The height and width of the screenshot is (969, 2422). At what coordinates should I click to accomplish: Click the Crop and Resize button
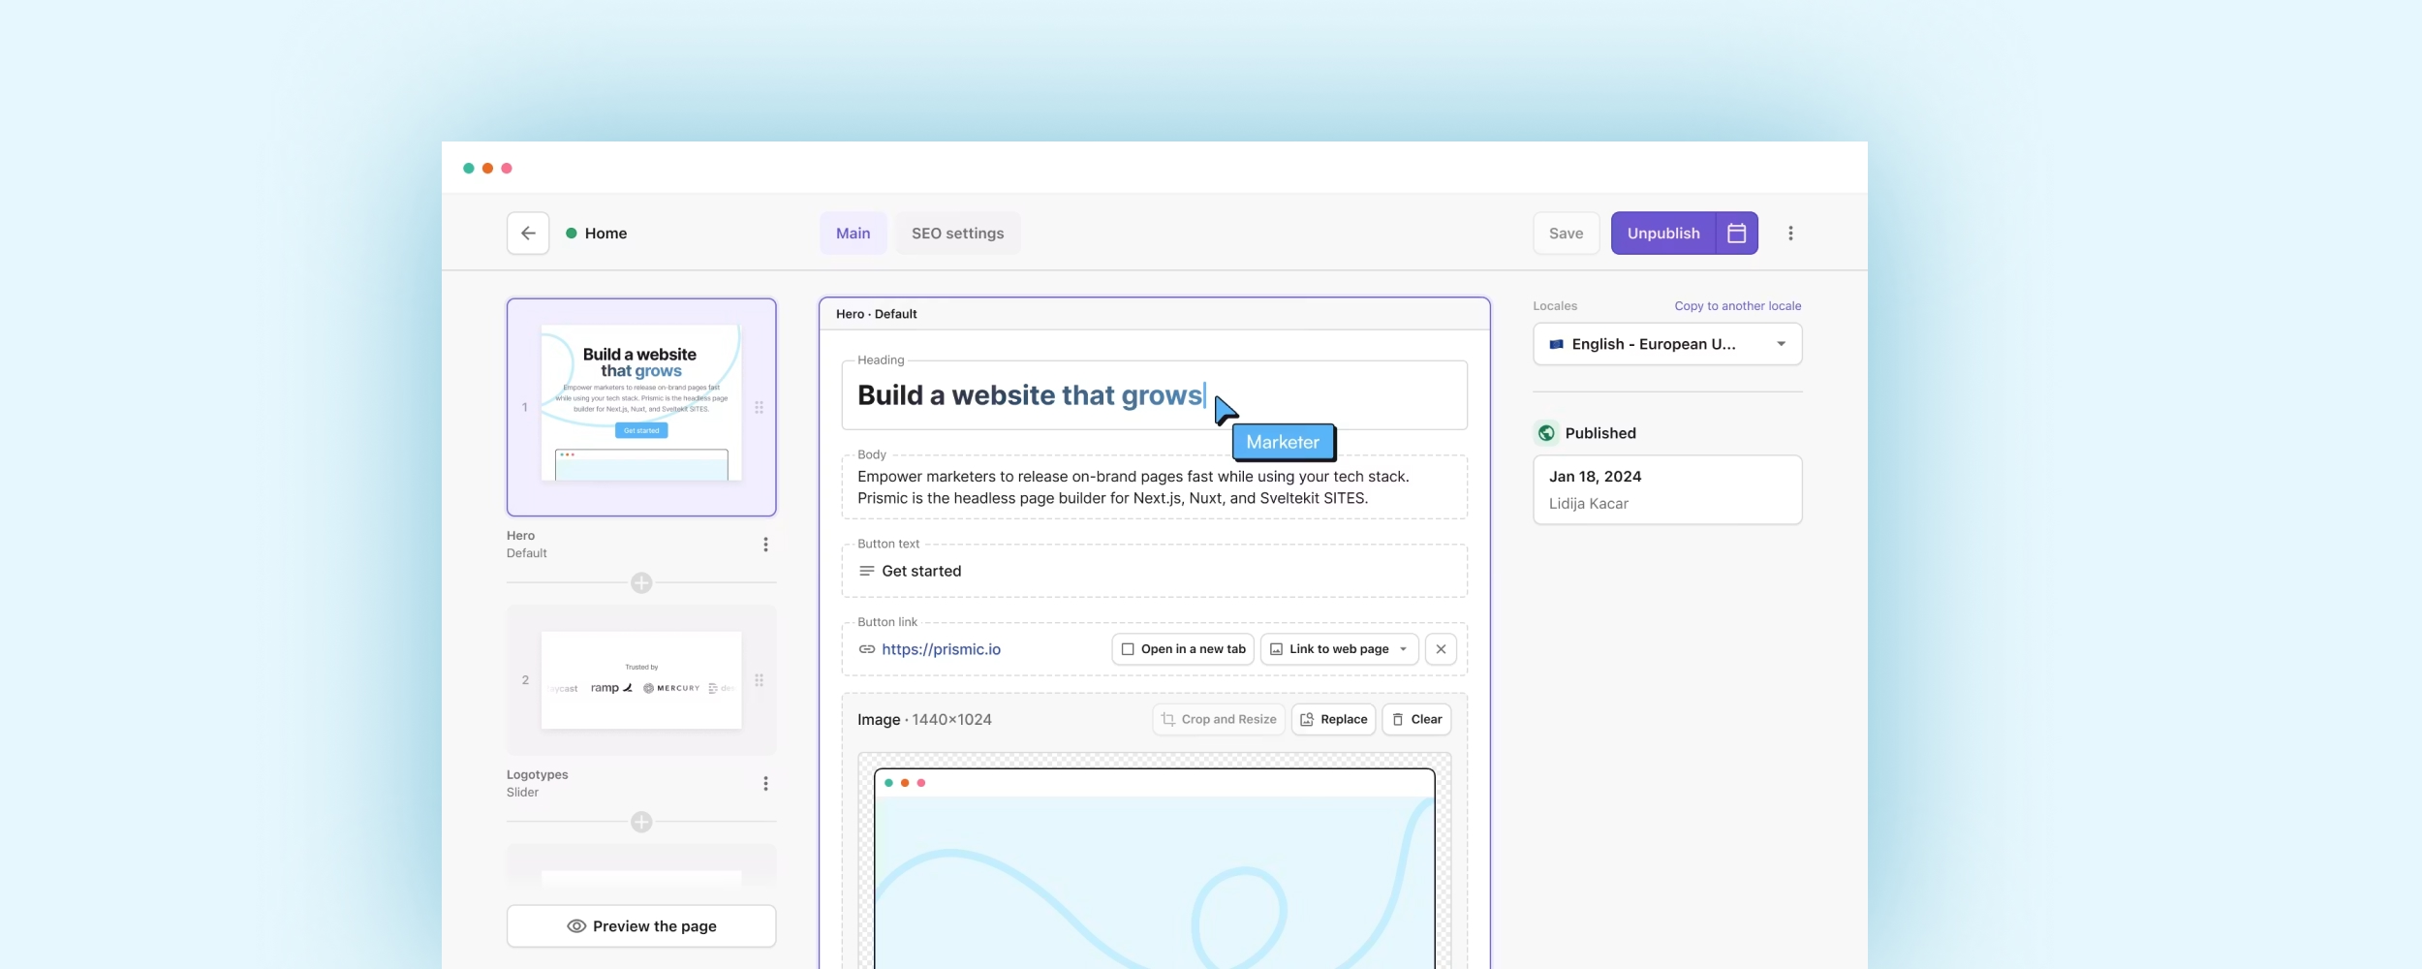point(1219,720)
